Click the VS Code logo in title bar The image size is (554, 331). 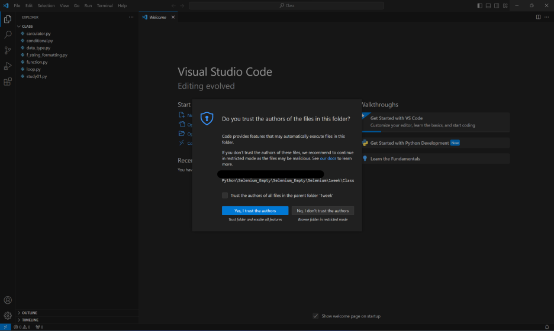click(x=6, y=6)
